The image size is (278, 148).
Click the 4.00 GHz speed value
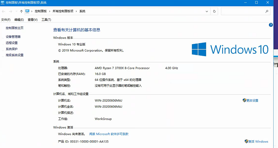(x=172, y=68)
